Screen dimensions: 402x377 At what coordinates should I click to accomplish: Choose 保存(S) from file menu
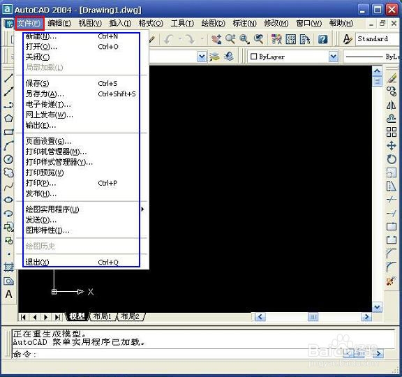(x=82, y=83)
